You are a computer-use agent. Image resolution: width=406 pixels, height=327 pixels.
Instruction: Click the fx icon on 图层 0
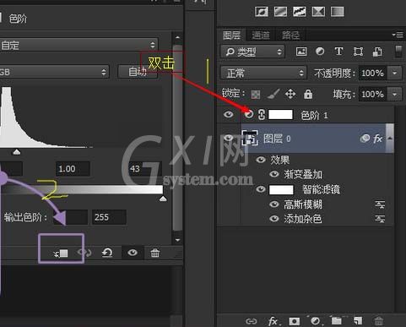click(x=378, y=139)
